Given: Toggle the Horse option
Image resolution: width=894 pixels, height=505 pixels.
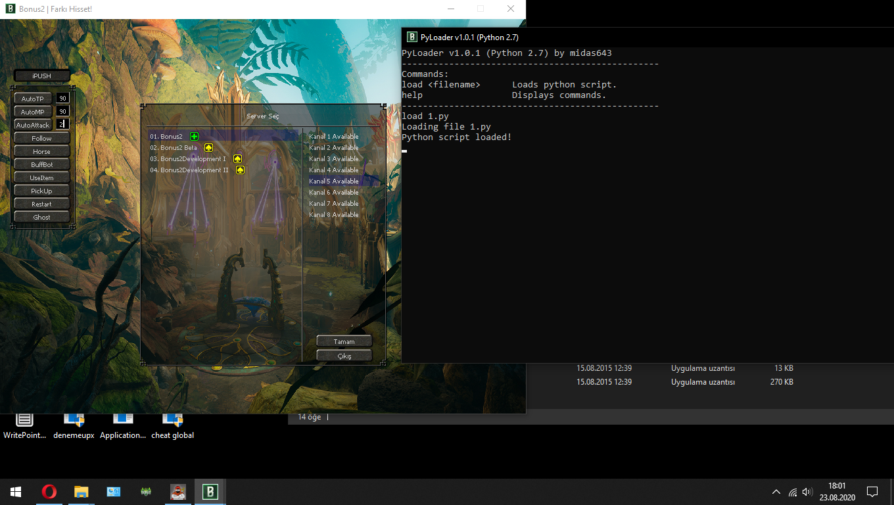Looking at the screenshot, I should click(x=41, y=151).
